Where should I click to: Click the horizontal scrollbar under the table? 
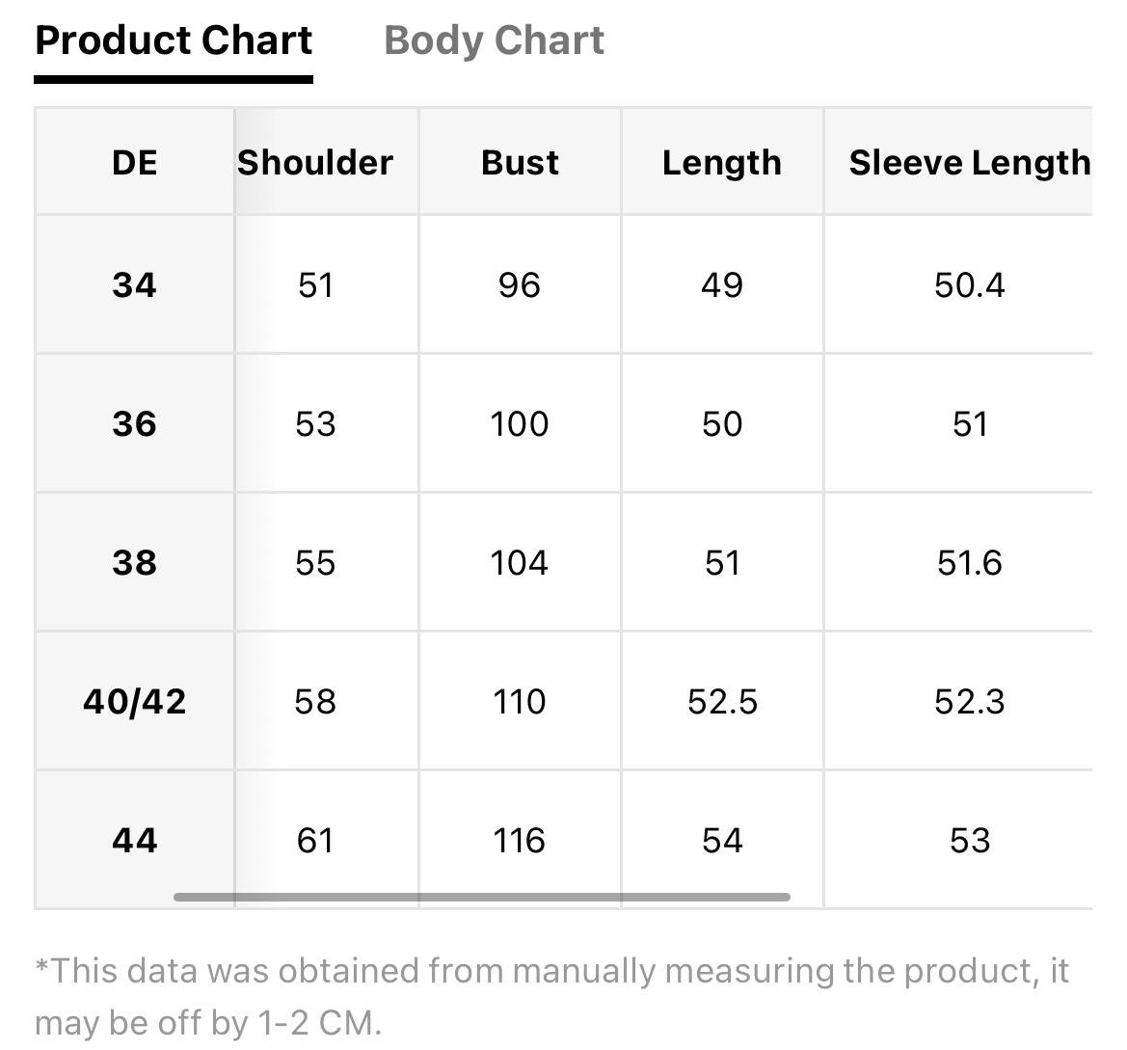coord(482,897)
